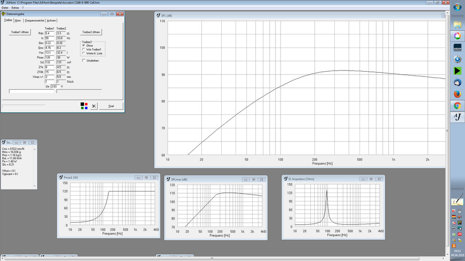Launch Firefox from the taskbar
This screenshot has width=465, height=261.
tap(457, 94)
